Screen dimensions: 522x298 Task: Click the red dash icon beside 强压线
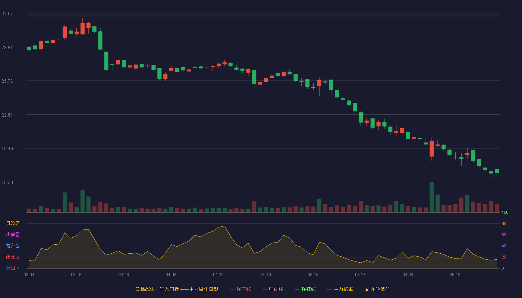[x=232, y=289]
